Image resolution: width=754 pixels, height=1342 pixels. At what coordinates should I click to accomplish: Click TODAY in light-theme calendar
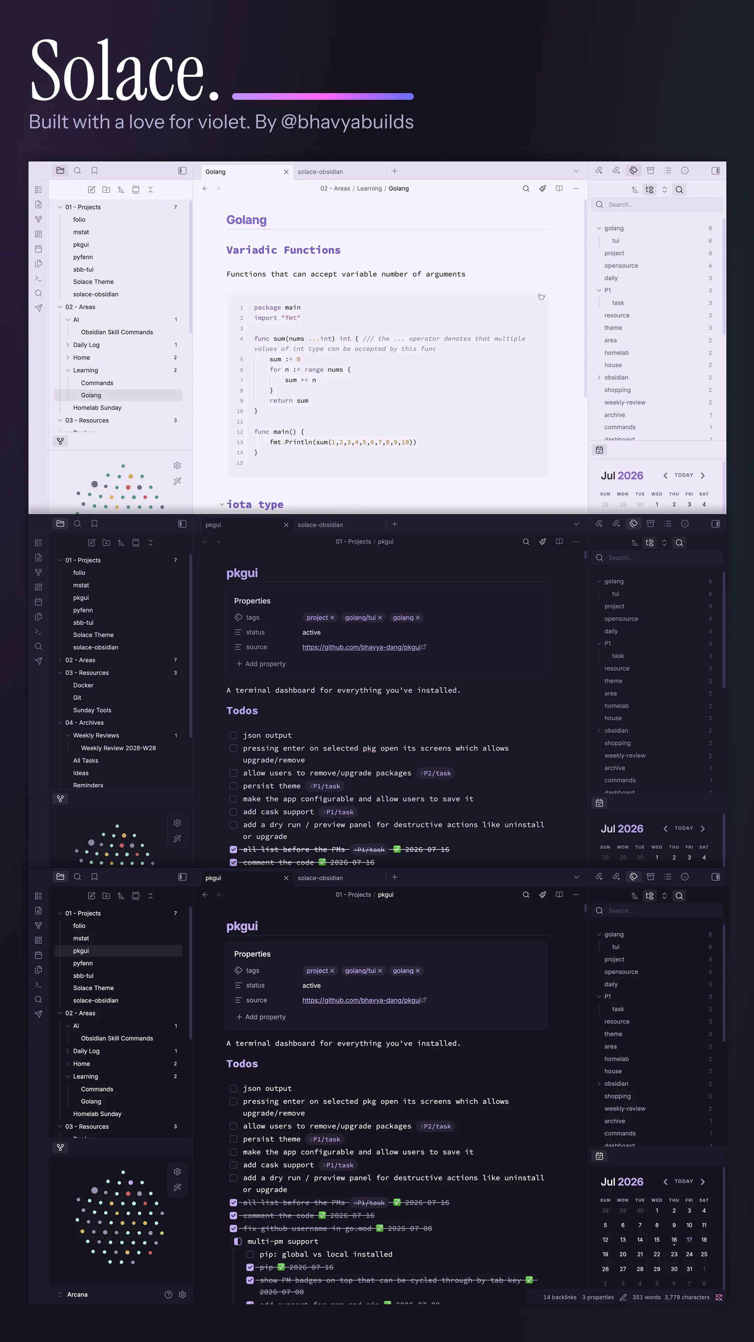(684, 475)
